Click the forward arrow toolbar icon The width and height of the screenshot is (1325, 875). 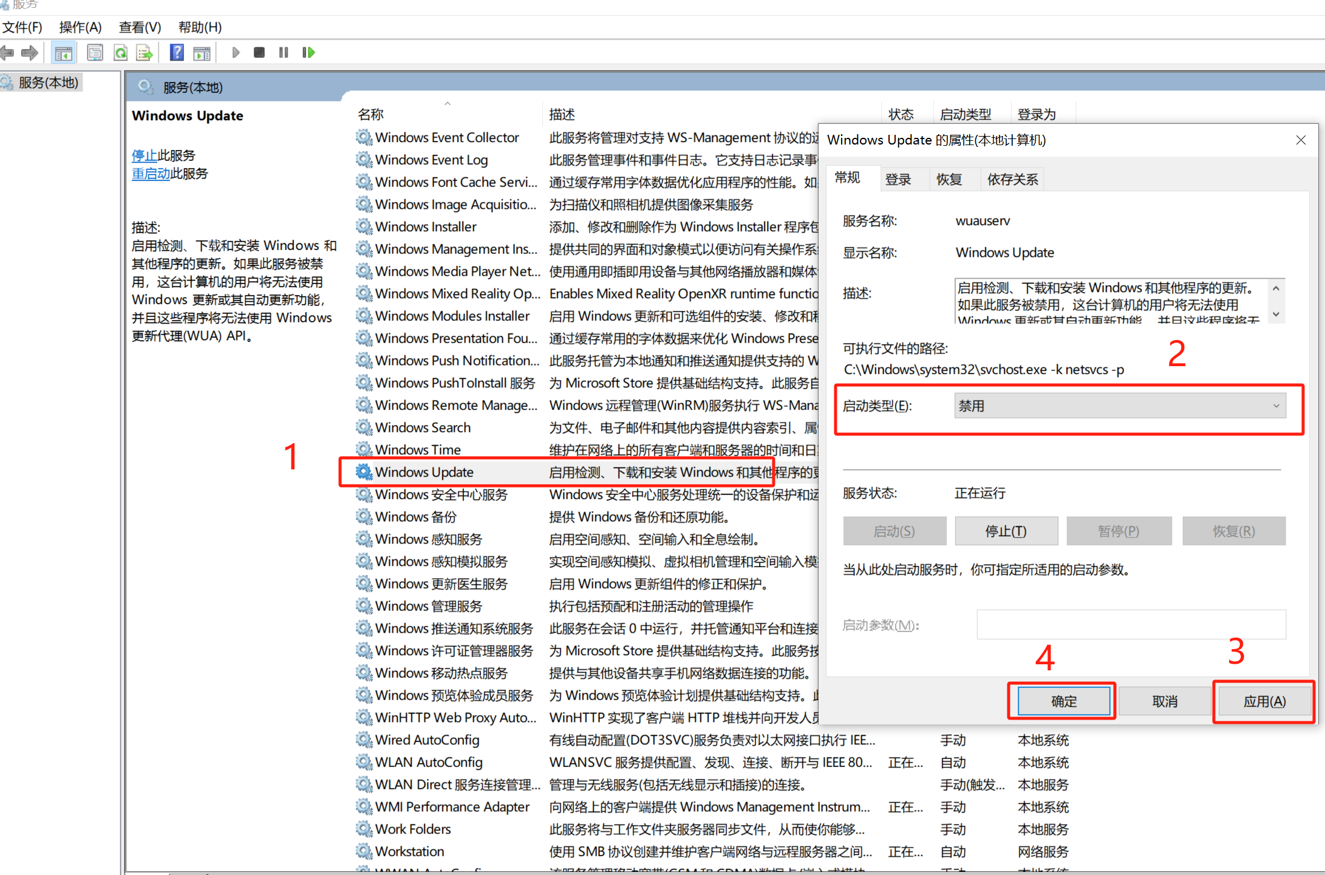tap(29, 53)
